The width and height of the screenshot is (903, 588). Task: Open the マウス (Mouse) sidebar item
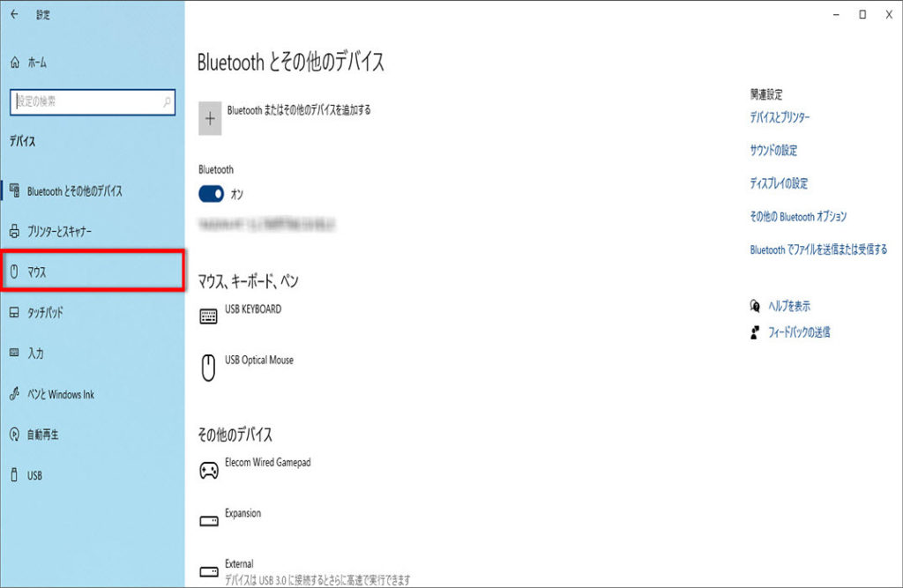click(x=93, y=272)
